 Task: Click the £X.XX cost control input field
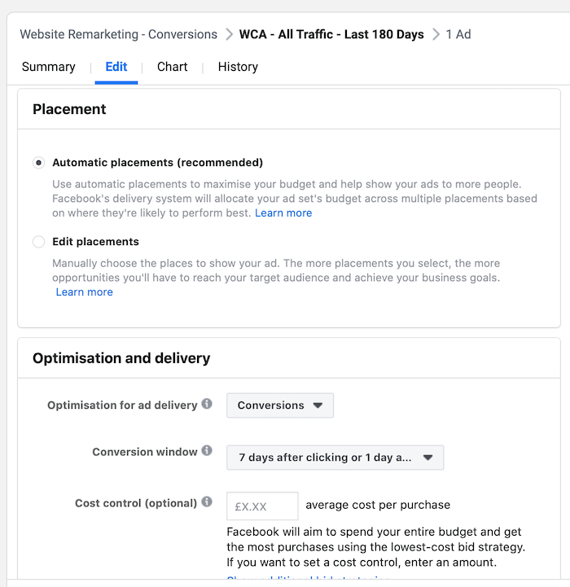(262, 506)
